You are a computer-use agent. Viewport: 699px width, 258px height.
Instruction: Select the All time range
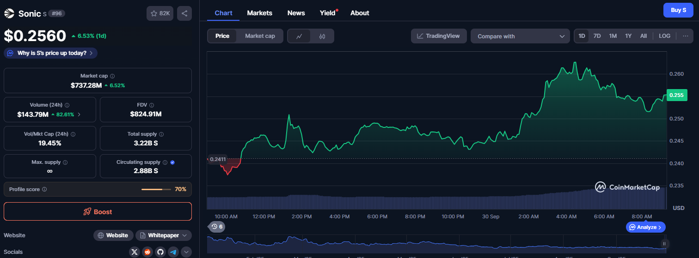[x=643, y=36]
